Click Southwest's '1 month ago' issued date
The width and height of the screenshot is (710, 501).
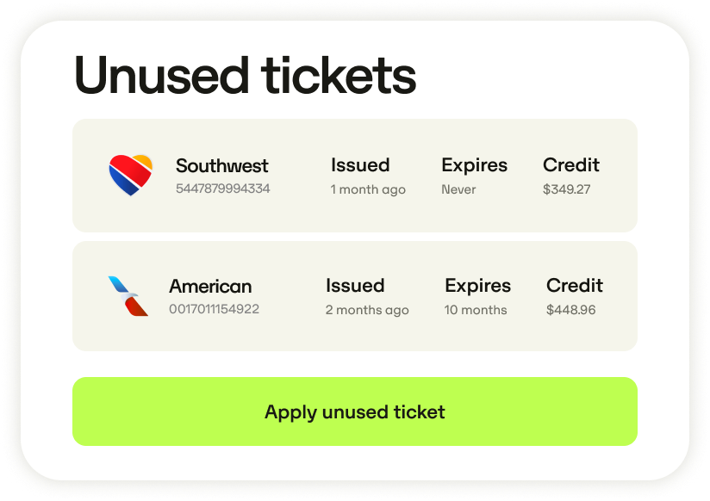(x=368, y=189)
